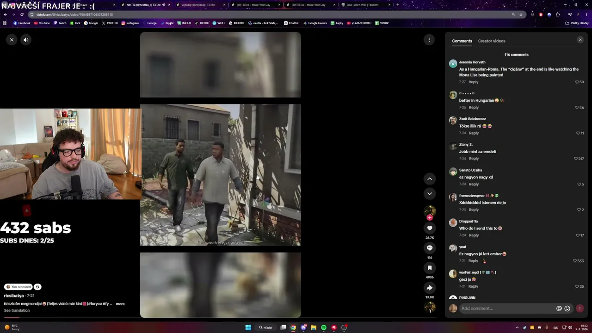Open the video options three-dot menu
Viewport: 592px width, 333px height.
[x=429, y=40]
